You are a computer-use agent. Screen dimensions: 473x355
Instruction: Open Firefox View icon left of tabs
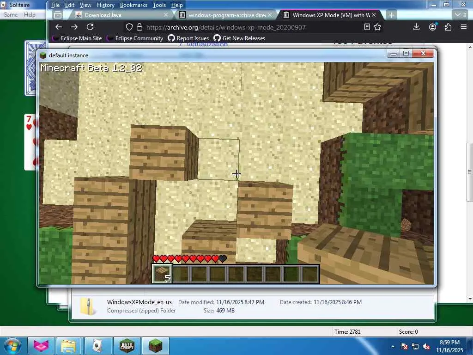coord(58,15)
